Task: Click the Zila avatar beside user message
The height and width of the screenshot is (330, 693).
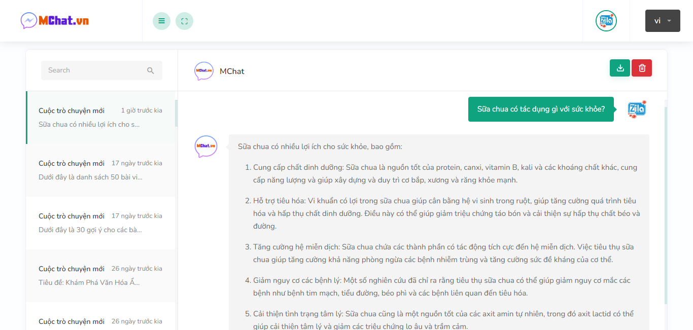Action: tap(636, 109)
